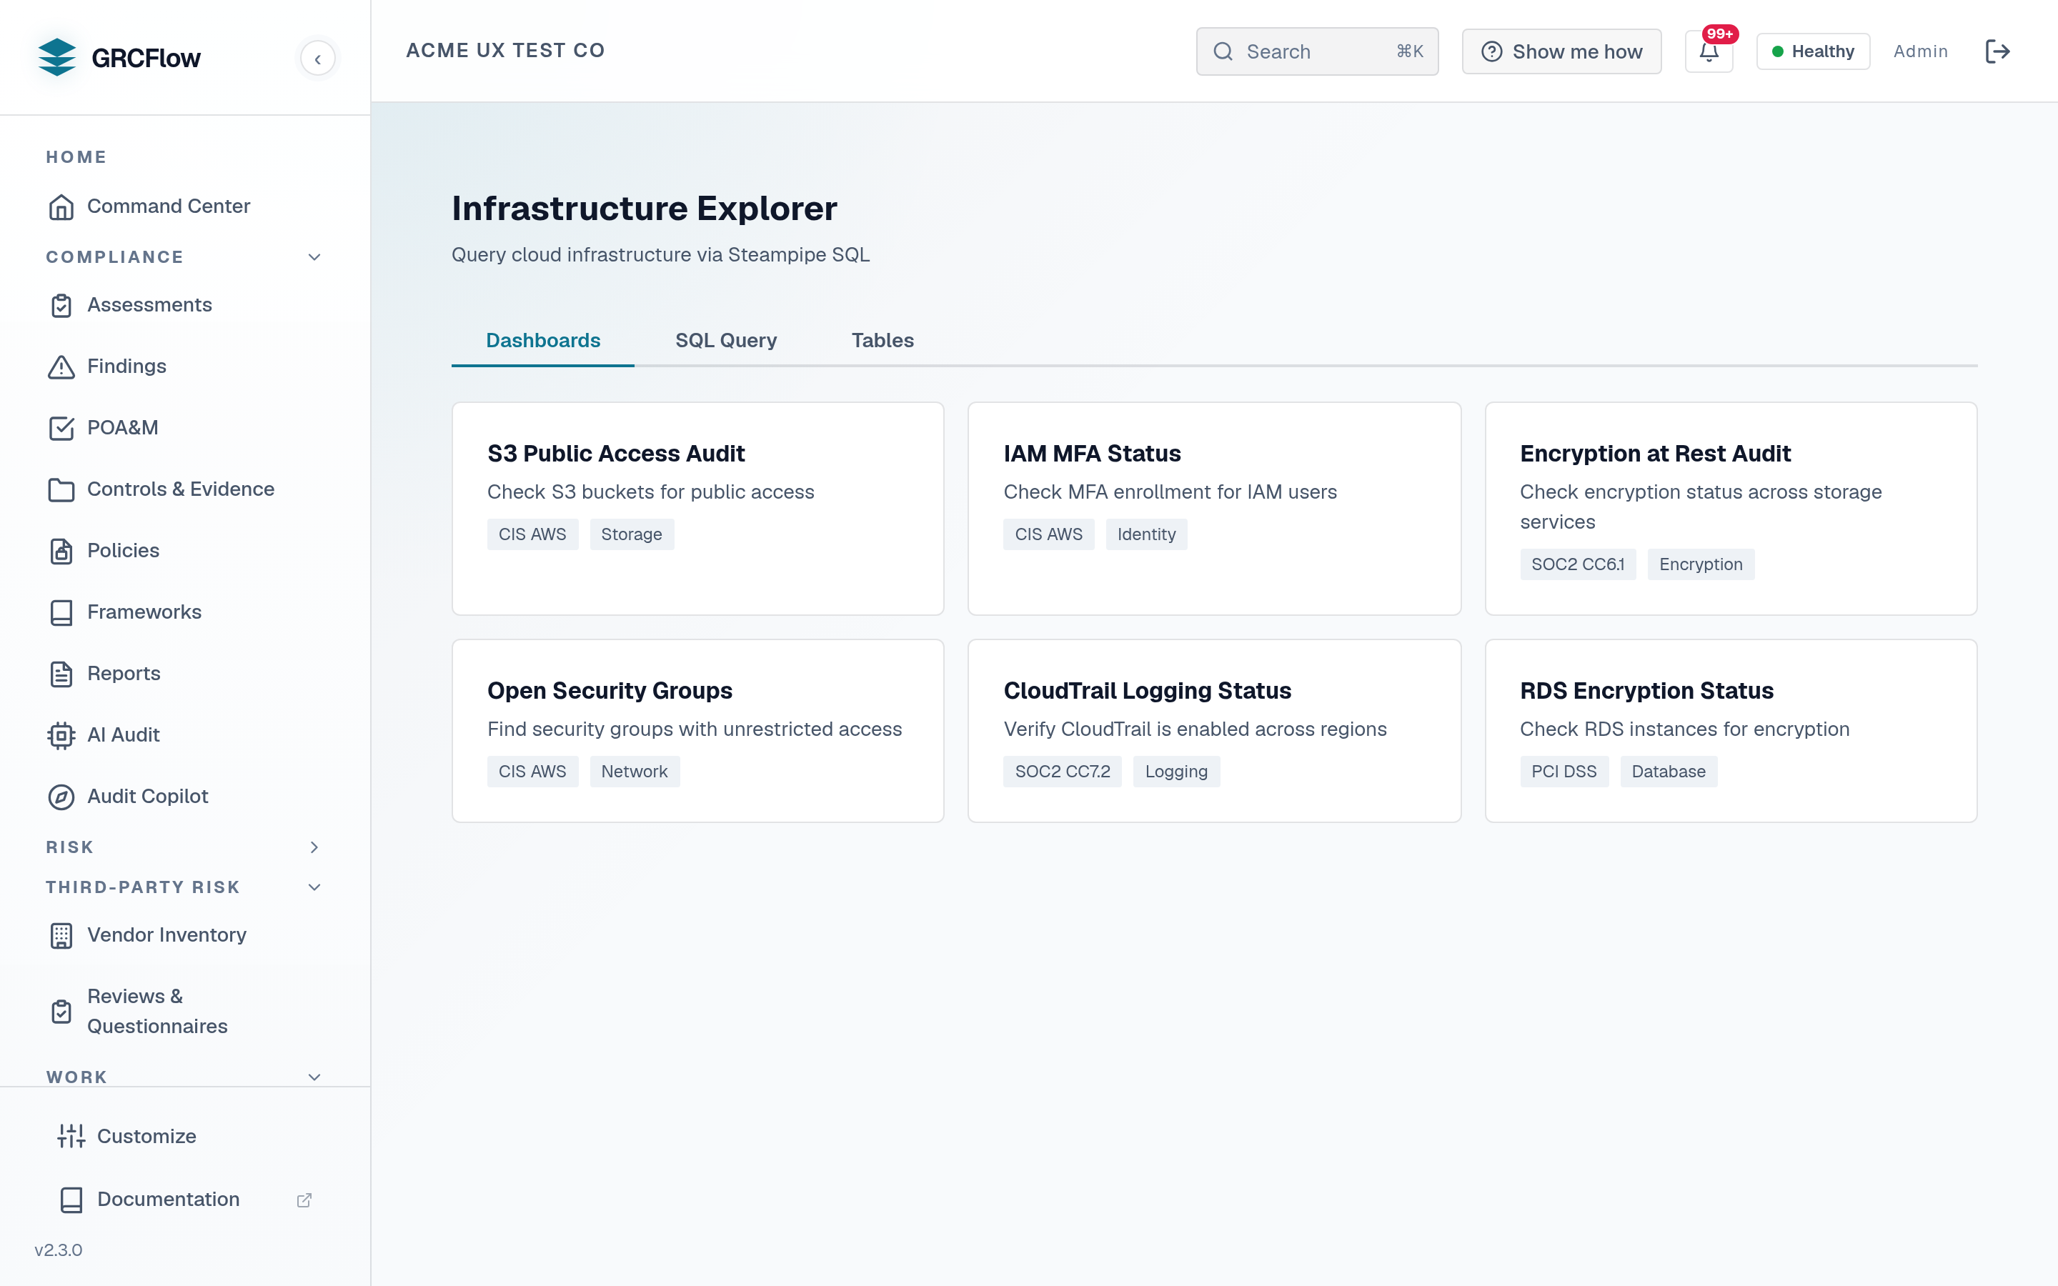
Task: Click the Documentation book icon
Action: 71,1200
